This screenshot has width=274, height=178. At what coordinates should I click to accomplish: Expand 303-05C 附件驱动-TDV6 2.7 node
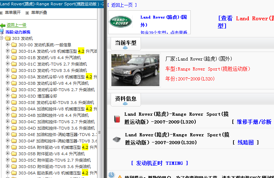click(x=7, y=159)
